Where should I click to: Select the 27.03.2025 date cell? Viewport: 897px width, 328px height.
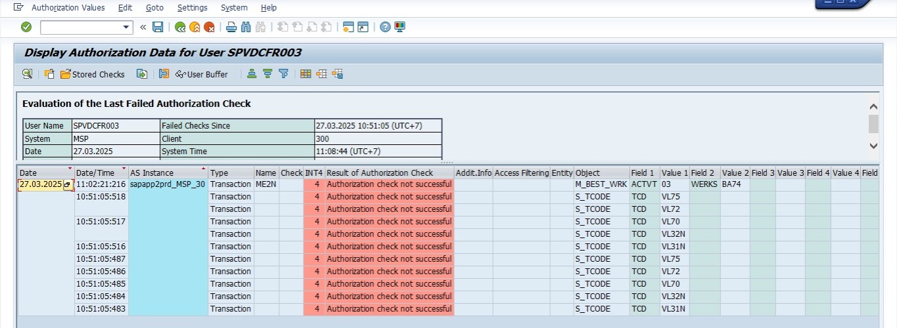[41, 184]
